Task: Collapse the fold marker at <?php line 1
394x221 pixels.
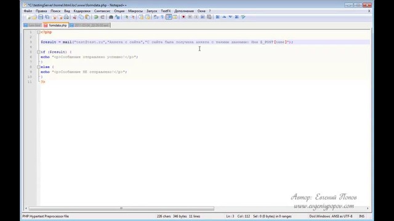Action: 38,33
